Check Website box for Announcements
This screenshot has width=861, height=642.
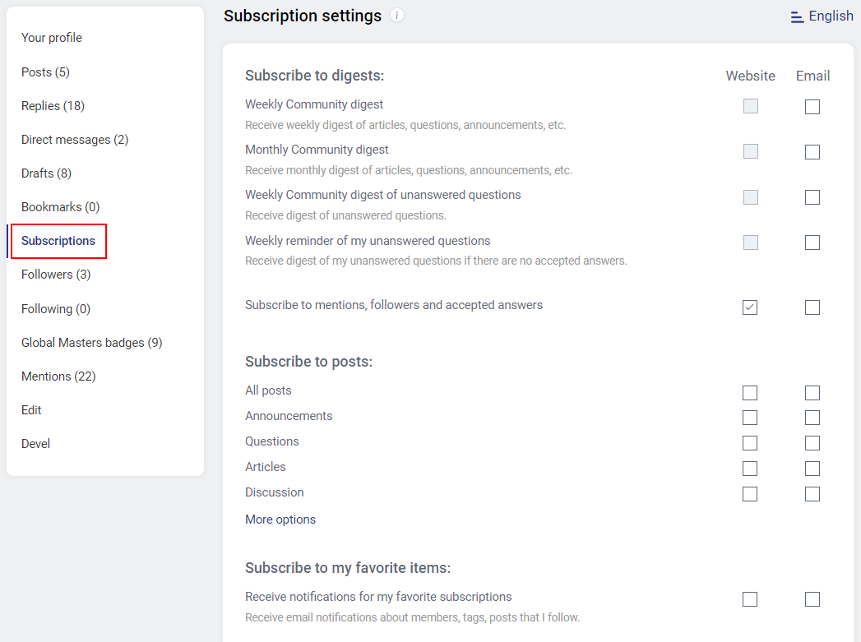point(749,418)
